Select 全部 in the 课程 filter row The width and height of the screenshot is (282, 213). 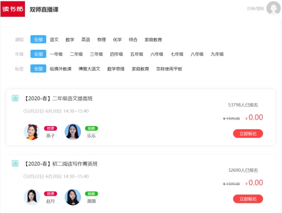(38, 39)
